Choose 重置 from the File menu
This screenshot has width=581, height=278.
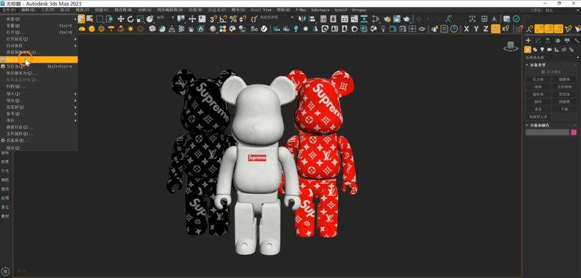[39, 26]
